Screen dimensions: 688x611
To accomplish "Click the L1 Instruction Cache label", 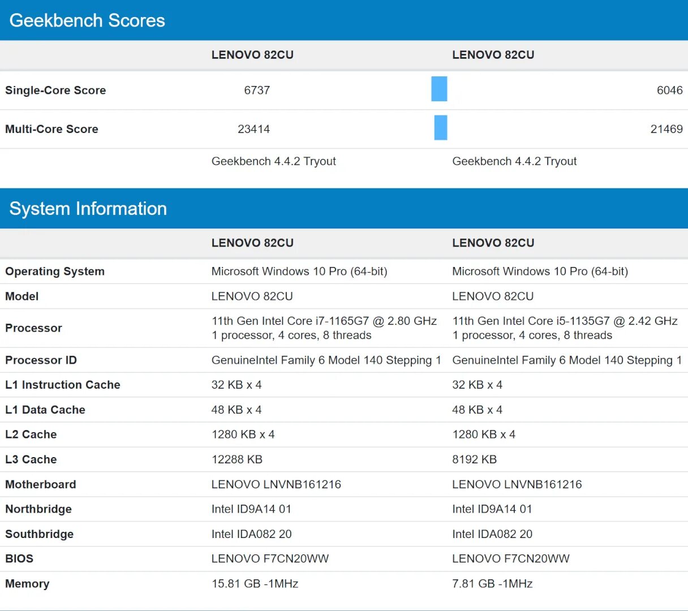I will pos(63,385).
